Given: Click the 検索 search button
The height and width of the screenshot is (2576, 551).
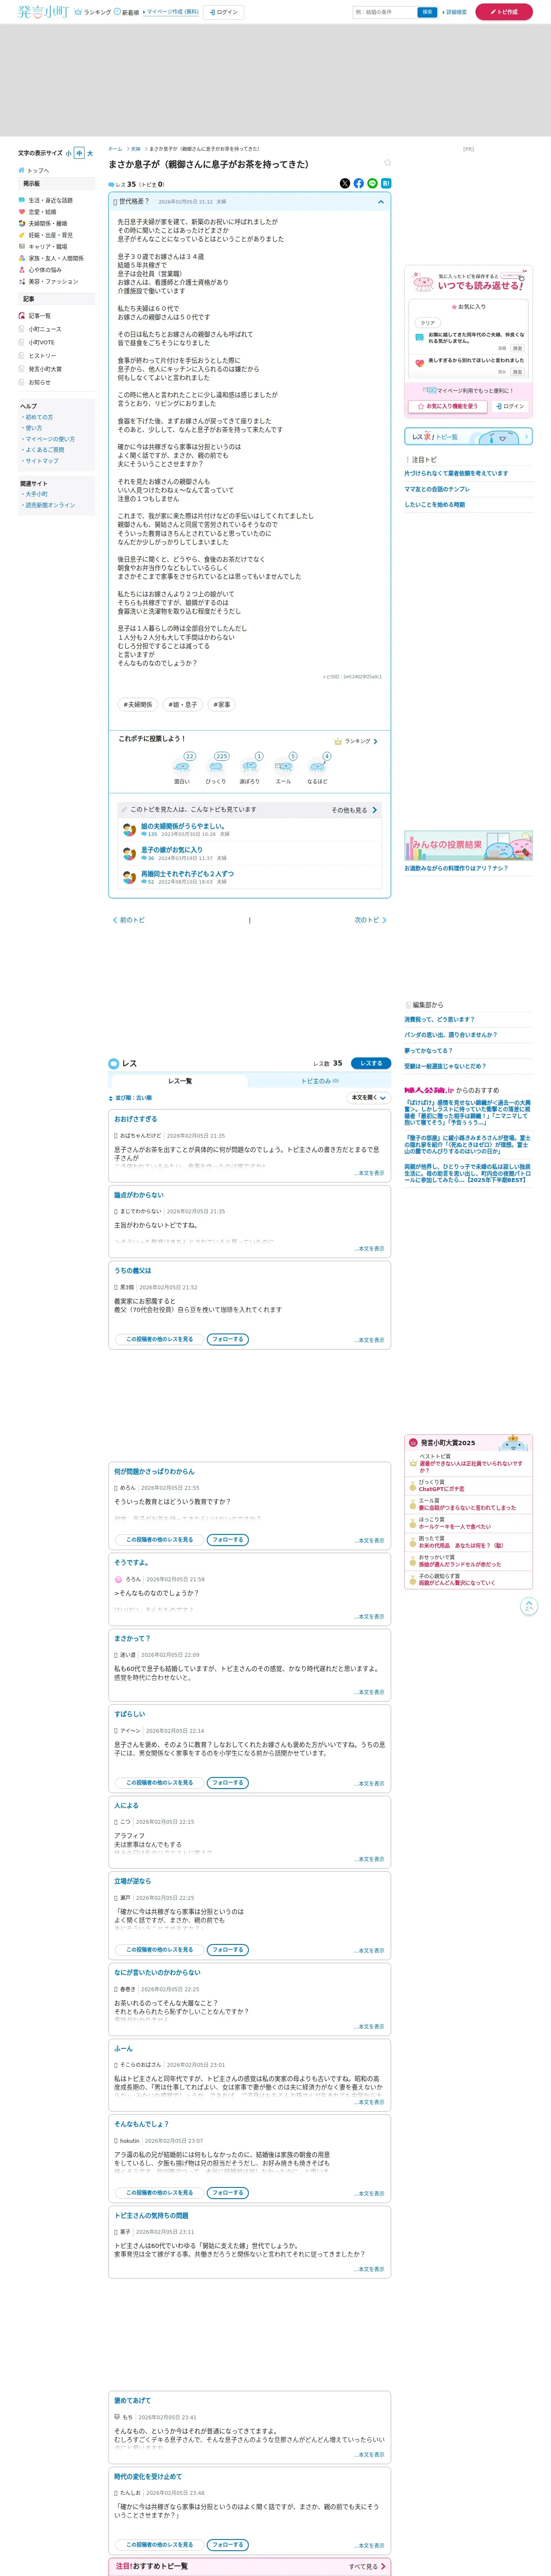Looking at the screenshot, I should [x=427, y=12].
